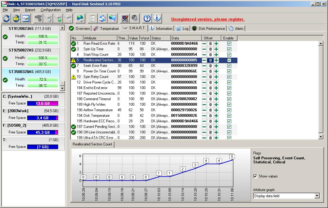Toggle Enable checkbox for Spin Retry Count
Image resolution: width=328 pixels, height=208 pixels.
(229, 77)
